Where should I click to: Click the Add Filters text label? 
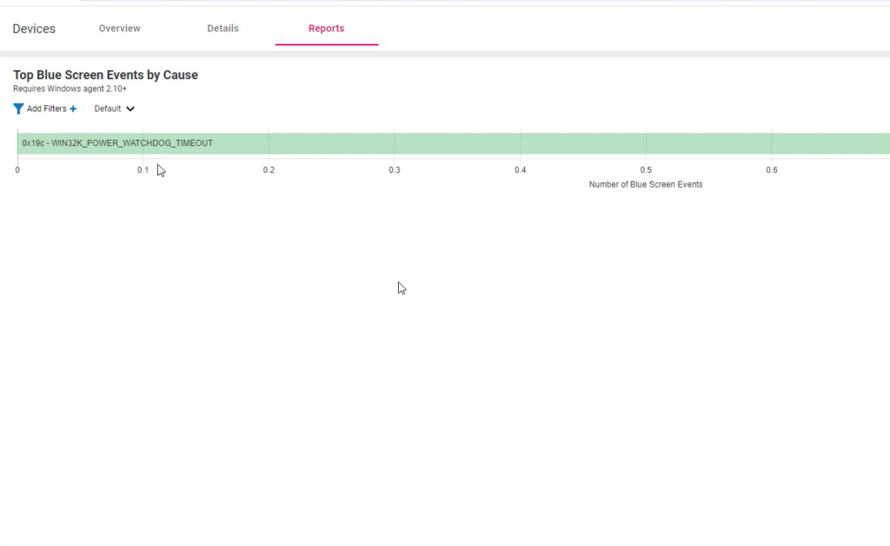[46, 109]
